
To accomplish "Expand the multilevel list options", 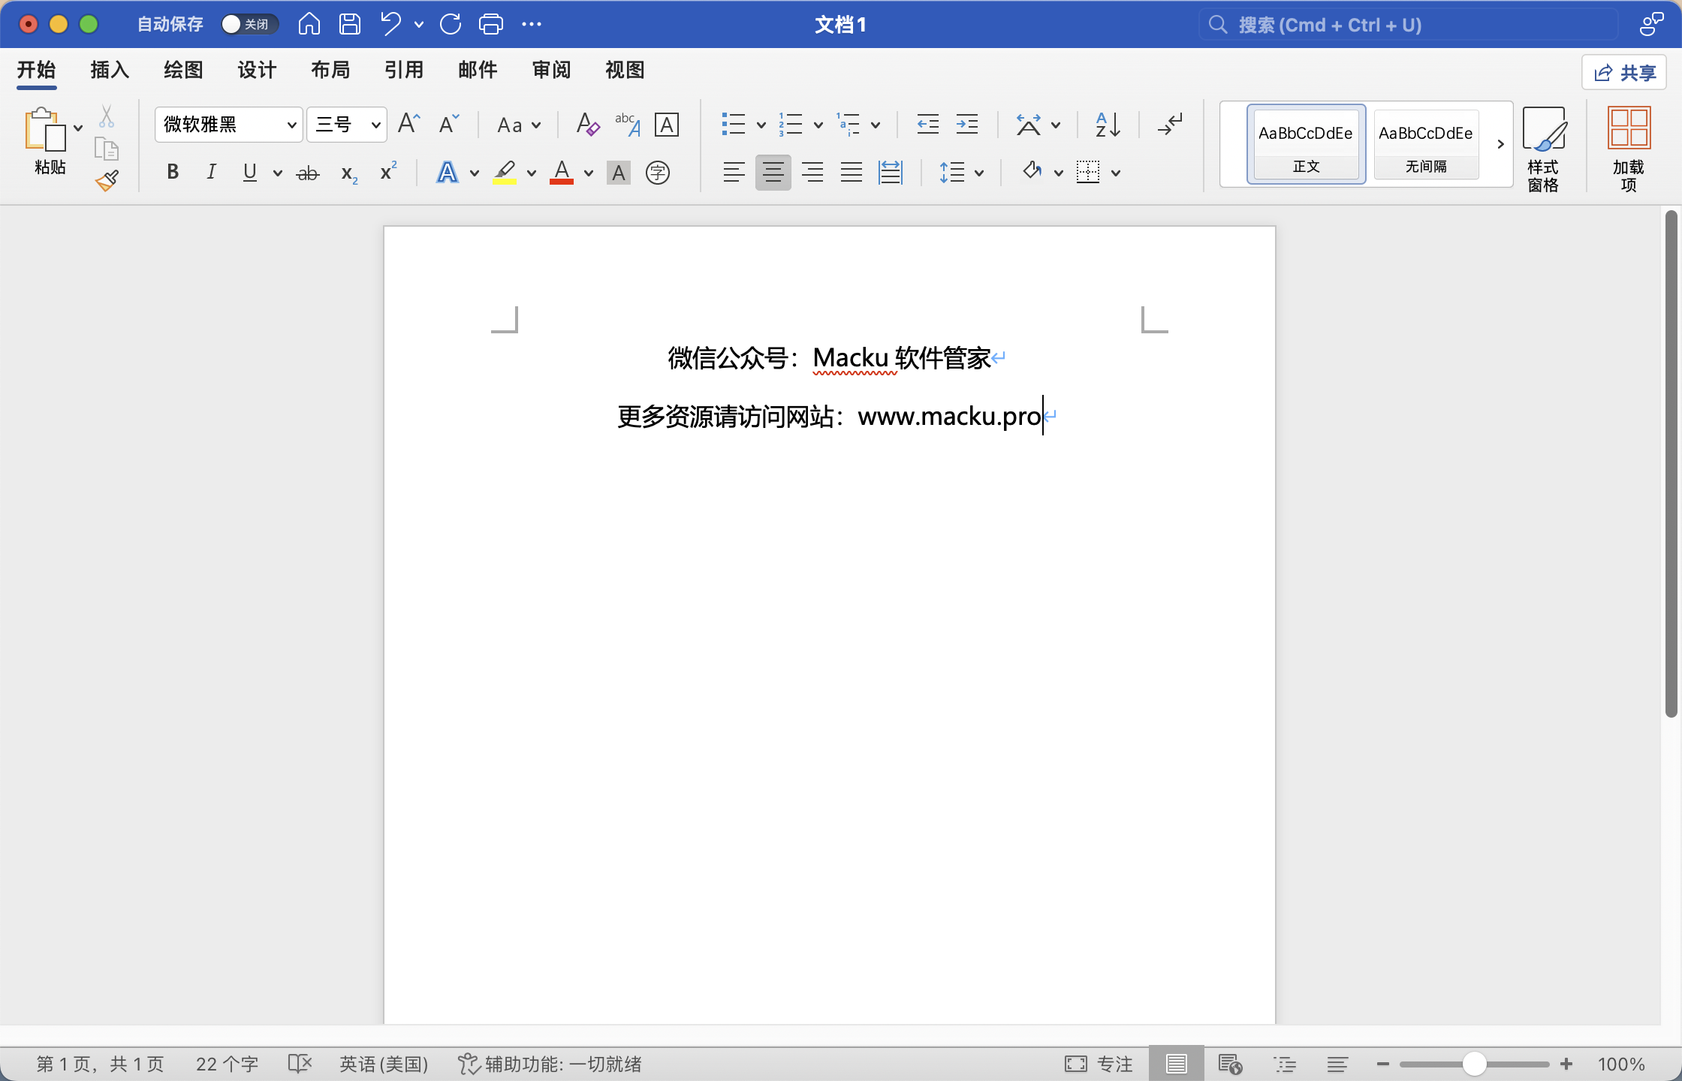I will [x=876, y=125].
